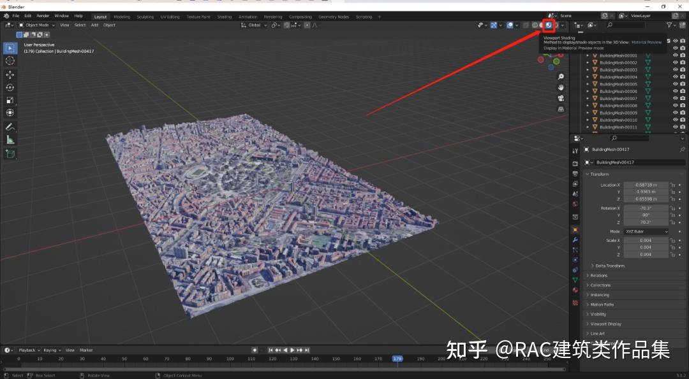The height and width of the screenshot is (379, 689).
Task: Open the Render properties tab
Action: [x=575, y=164]
